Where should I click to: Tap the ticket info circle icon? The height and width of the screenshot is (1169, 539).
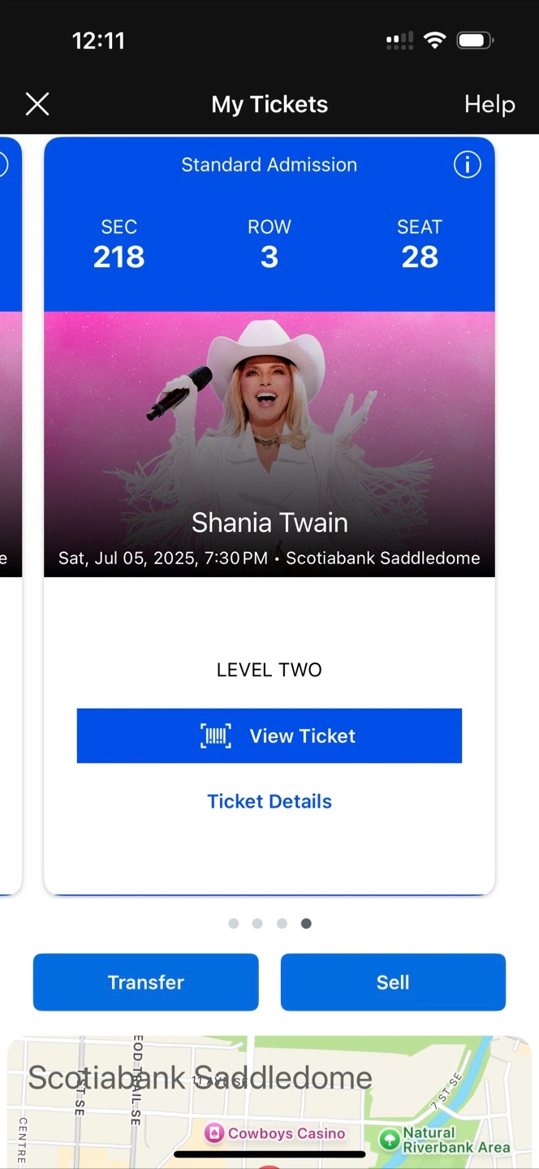point(468,165)
